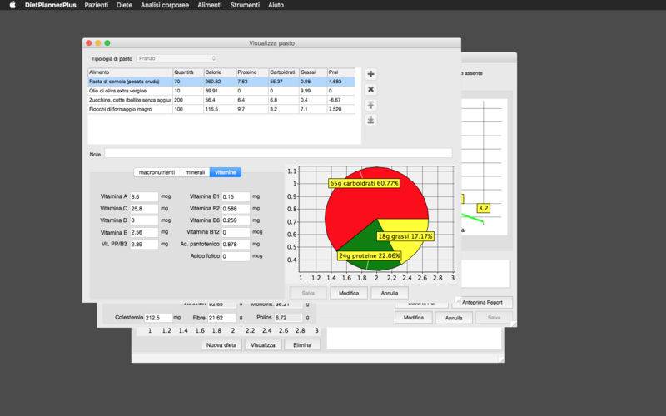Select row 'Olio di oliva extra vergine'

[221, 91]
